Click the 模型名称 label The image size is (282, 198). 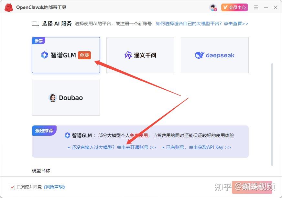[x=41, y=171]
